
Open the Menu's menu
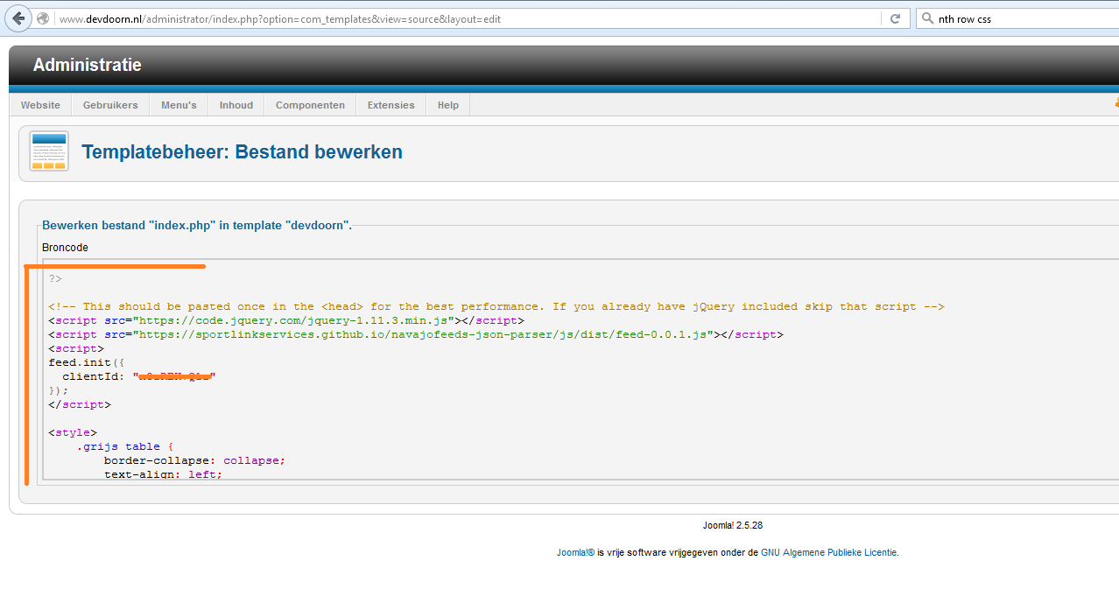click(179, 105)
